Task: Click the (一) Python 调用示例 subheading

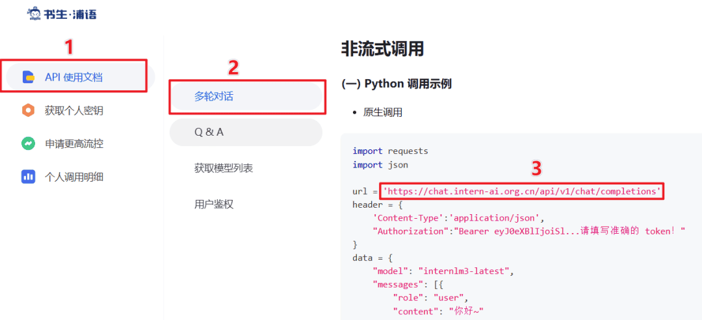Action: 396,84
